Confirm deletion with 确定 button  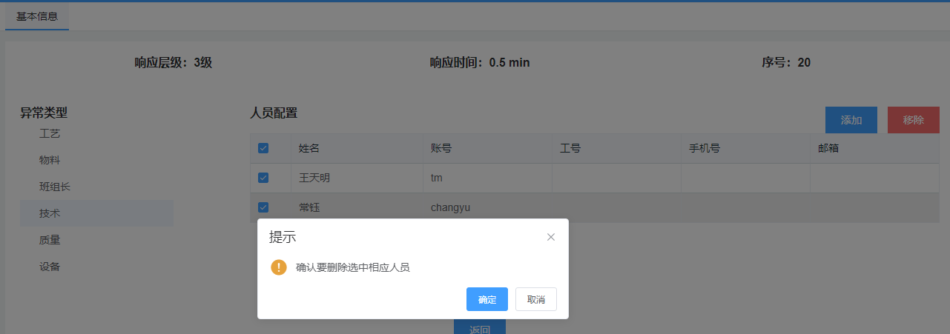(x=486, y=299)
